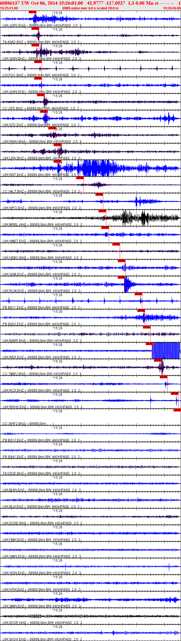Click the start time "15:25:41.00"
Viewport: 181px width, 641px height.
[x=9, y=8]
